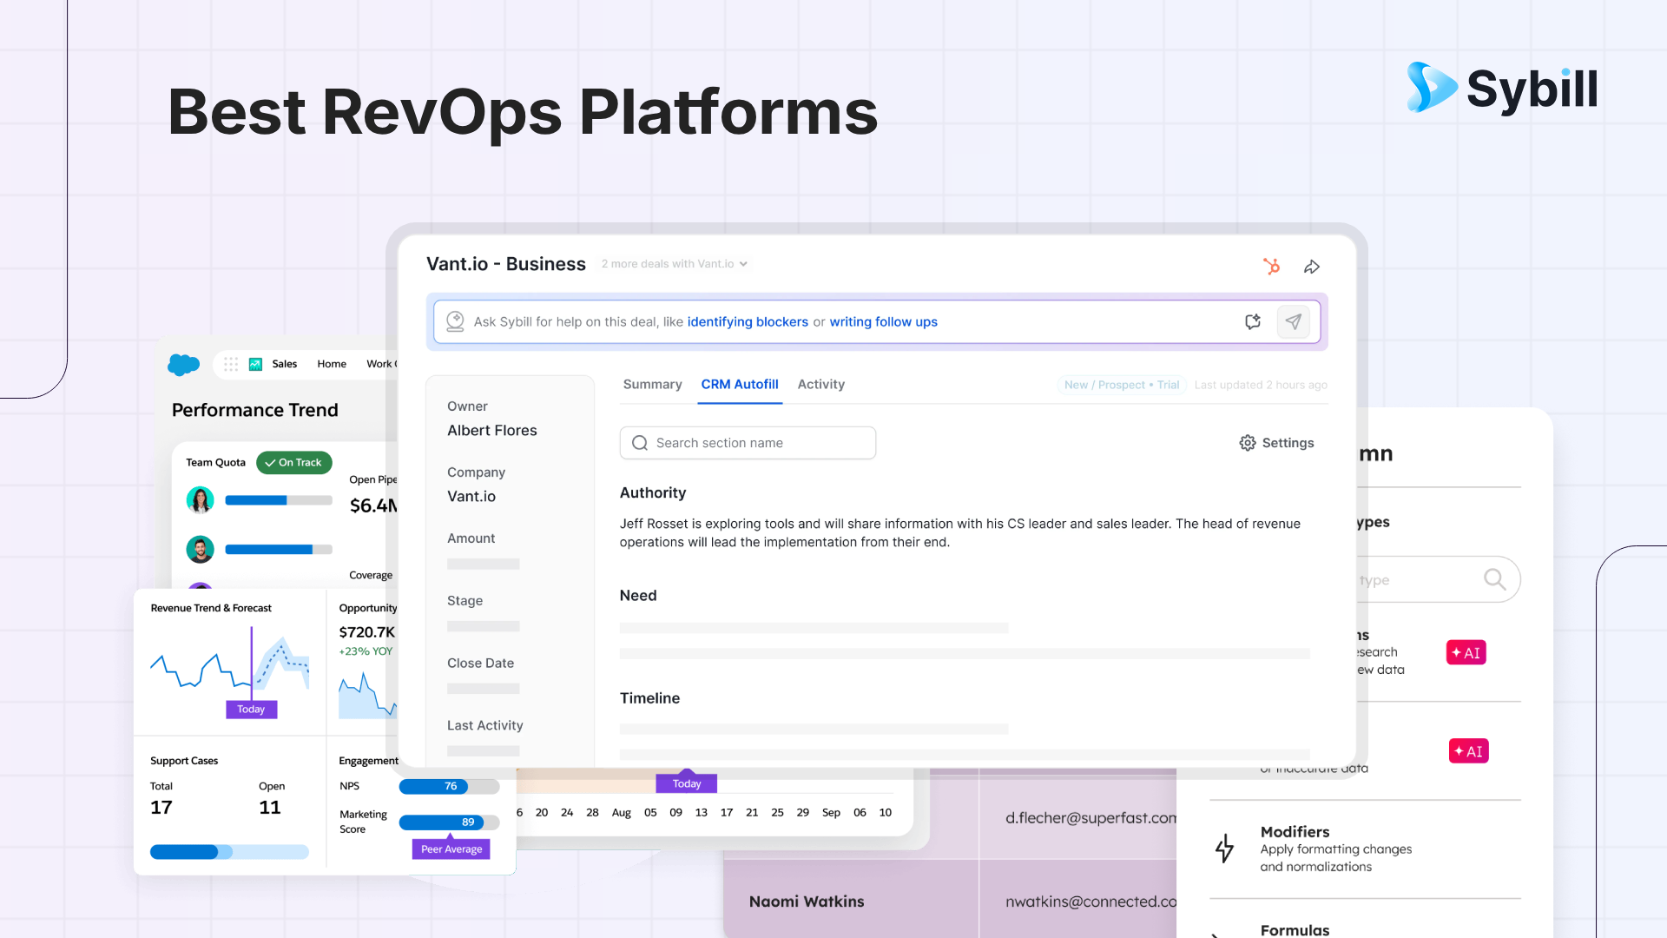The image size is (1667, 938).
Task: Click the NPS score bar showing 76
Action: pos(449,787)
